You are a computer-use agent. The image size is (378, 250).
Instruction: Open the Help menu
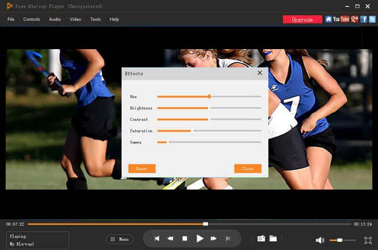(114, 20)
